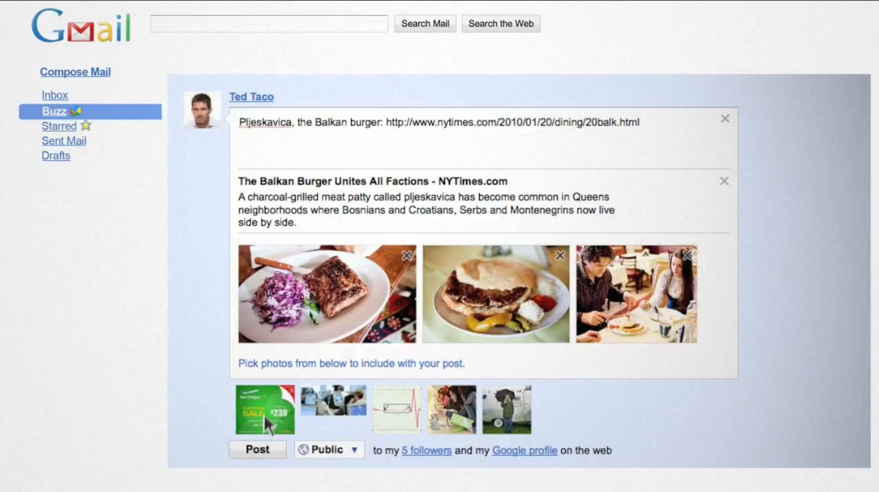This screenshot has height=492, width=879.
Task: Close the Buzz post text box
Action: point(725,118)
